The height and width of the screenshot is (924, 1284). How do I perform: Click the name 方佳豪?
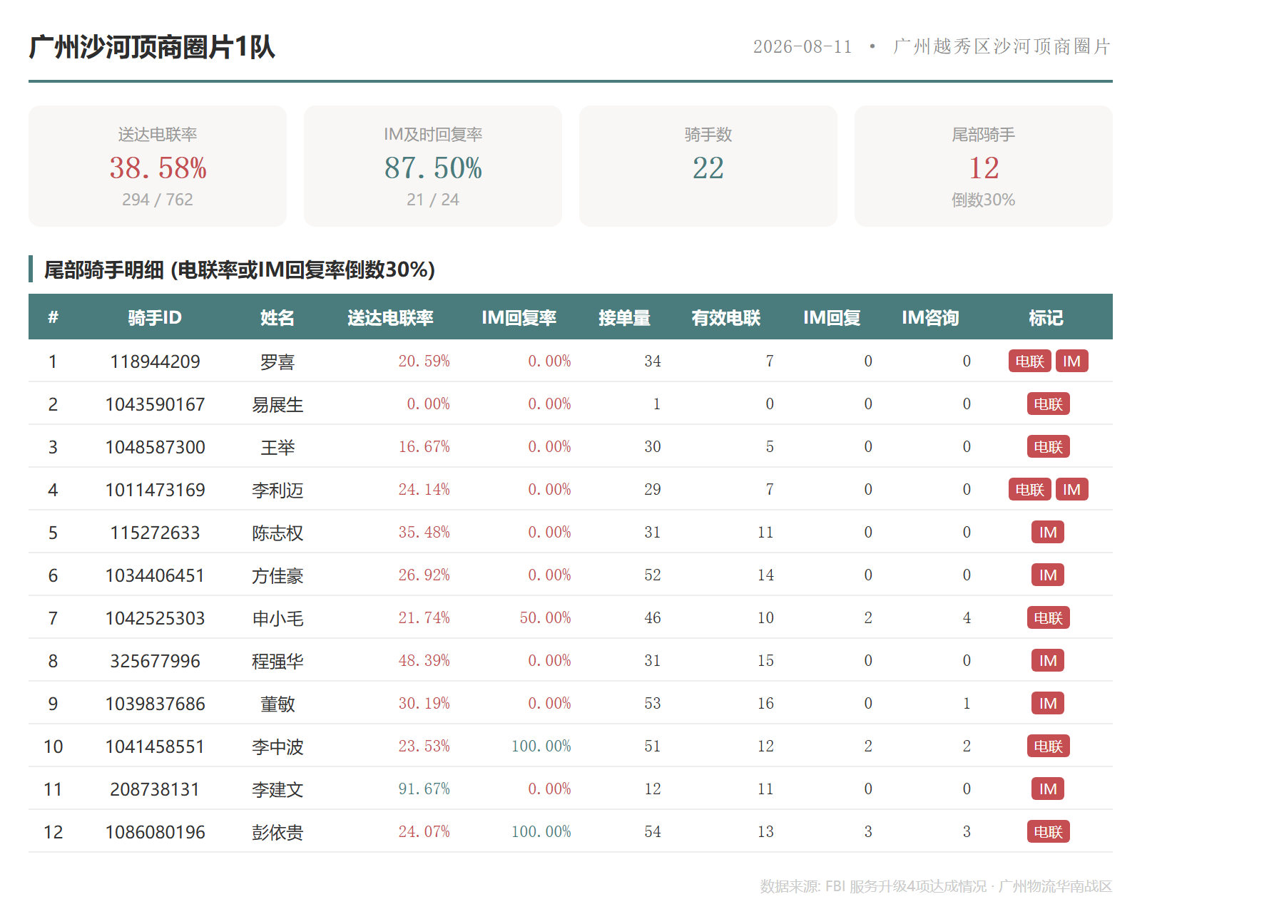click(x=277, y=576)
